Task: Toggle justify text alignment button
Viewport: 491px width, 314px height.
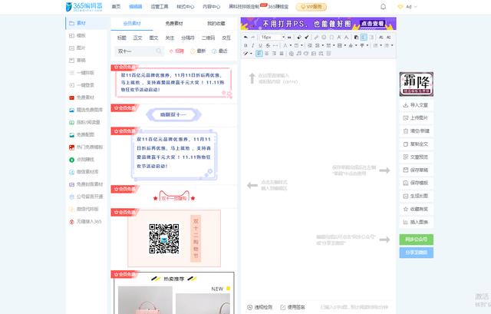Action: click(x=282, y=54)
